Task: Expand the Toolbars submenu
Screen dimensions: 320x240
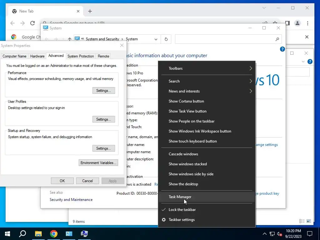Action: pos(207,68)
